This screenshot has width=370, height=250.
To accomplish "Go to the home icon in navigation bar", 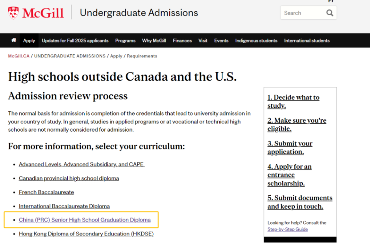I will (14, 40).
